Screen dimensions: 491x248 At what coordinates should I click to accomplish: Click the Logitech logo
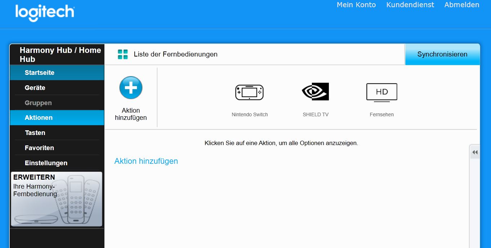(45, 13)
